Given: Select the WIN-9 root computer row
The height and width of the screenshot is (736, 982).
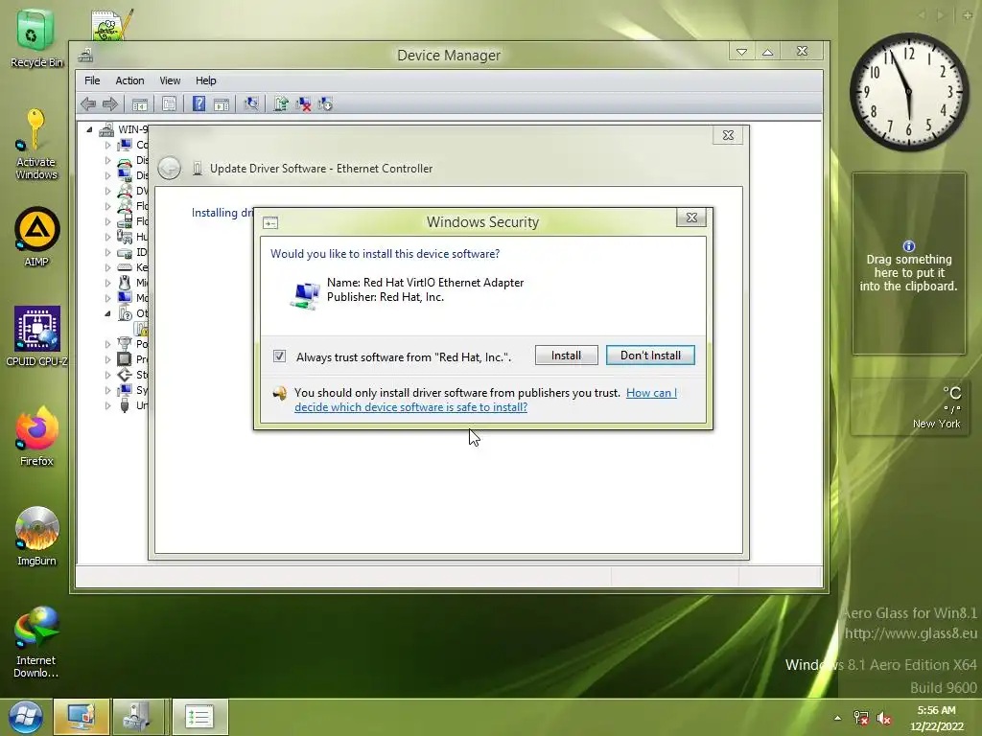Looking at the screenshot, I should coord(124,129).
